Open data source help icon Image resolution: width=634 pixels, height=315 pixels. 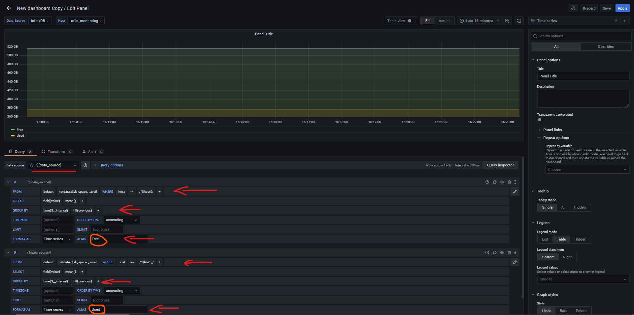coord(85,165)
